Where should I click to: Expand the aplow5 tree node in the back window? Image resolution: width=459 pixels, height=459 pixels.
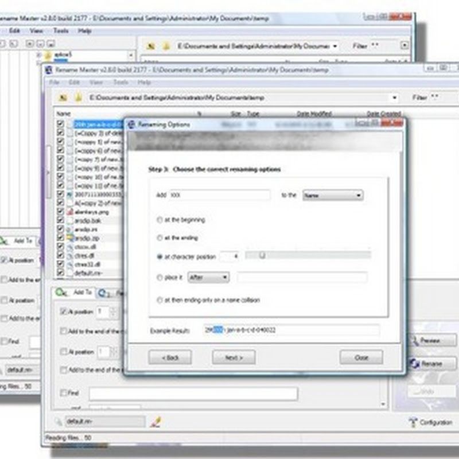pyautogui.click(x=38, y=55)
